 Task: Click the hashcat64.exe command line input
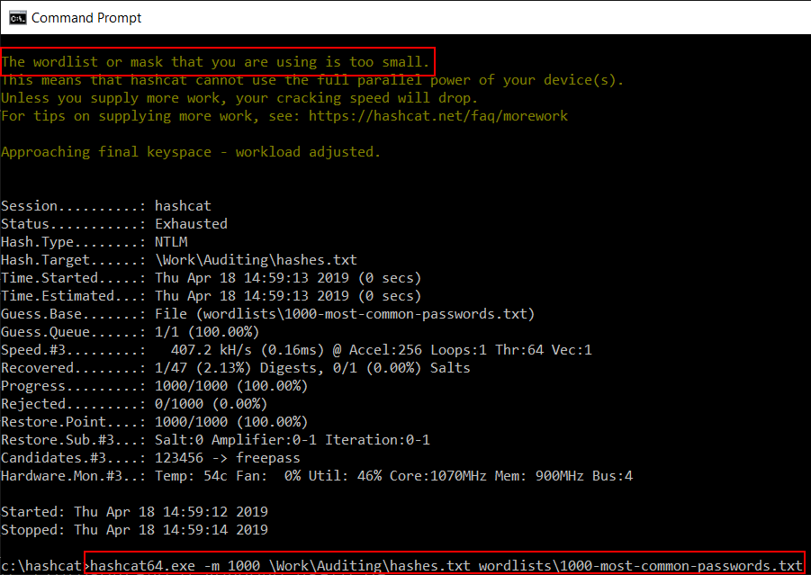tap(446, 566)
